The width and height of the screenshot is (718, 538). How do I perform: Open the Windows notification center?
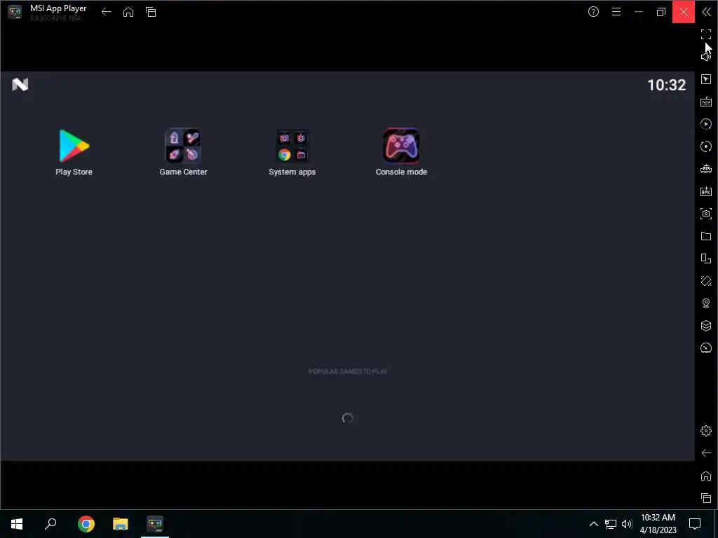(x=695, y=524)
